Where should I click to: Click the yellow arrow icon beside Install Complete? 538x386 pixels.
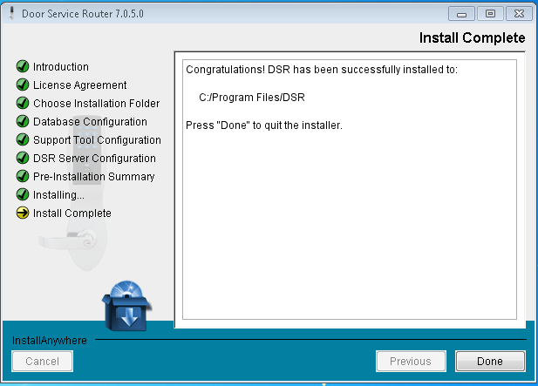click(23, 213)
